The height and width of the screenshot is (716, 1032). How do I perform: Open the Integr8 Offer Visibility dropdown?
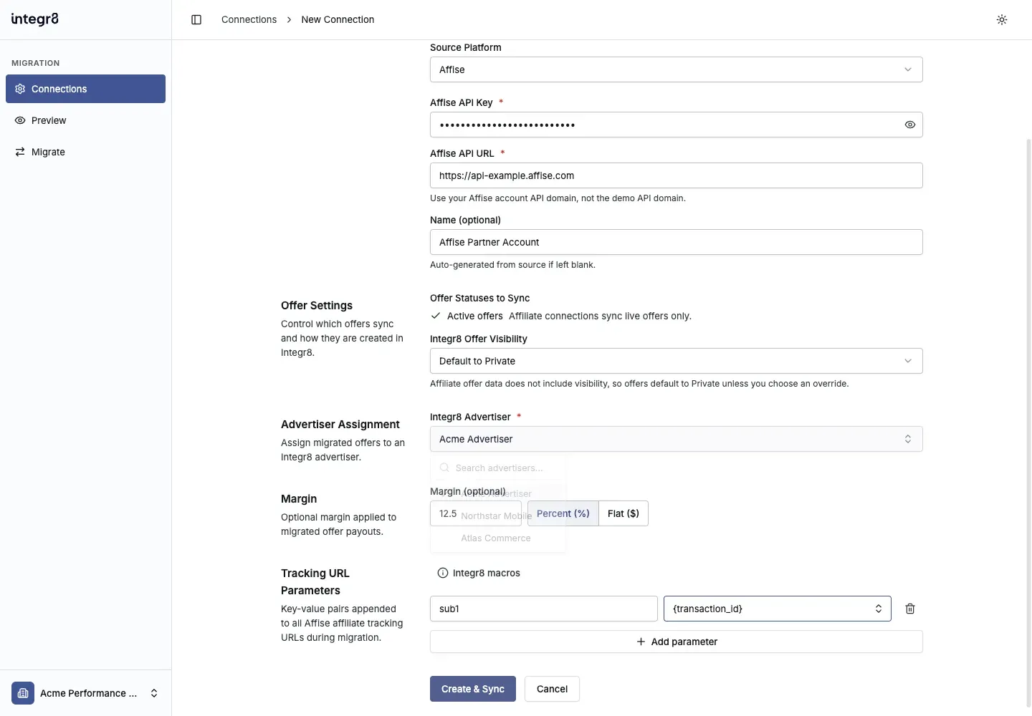pyautogui.click(x=676, y=361)
